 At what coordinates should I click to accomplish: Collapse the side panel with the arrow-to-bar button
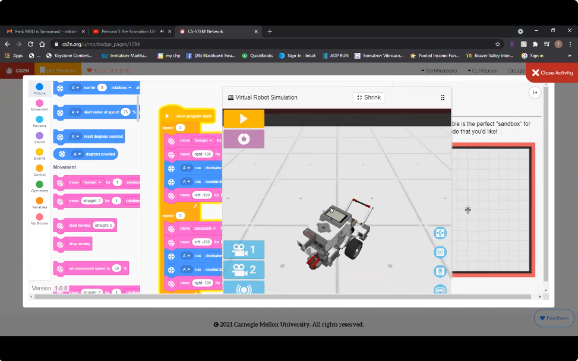pyautogui.click(x=535, y=93)
